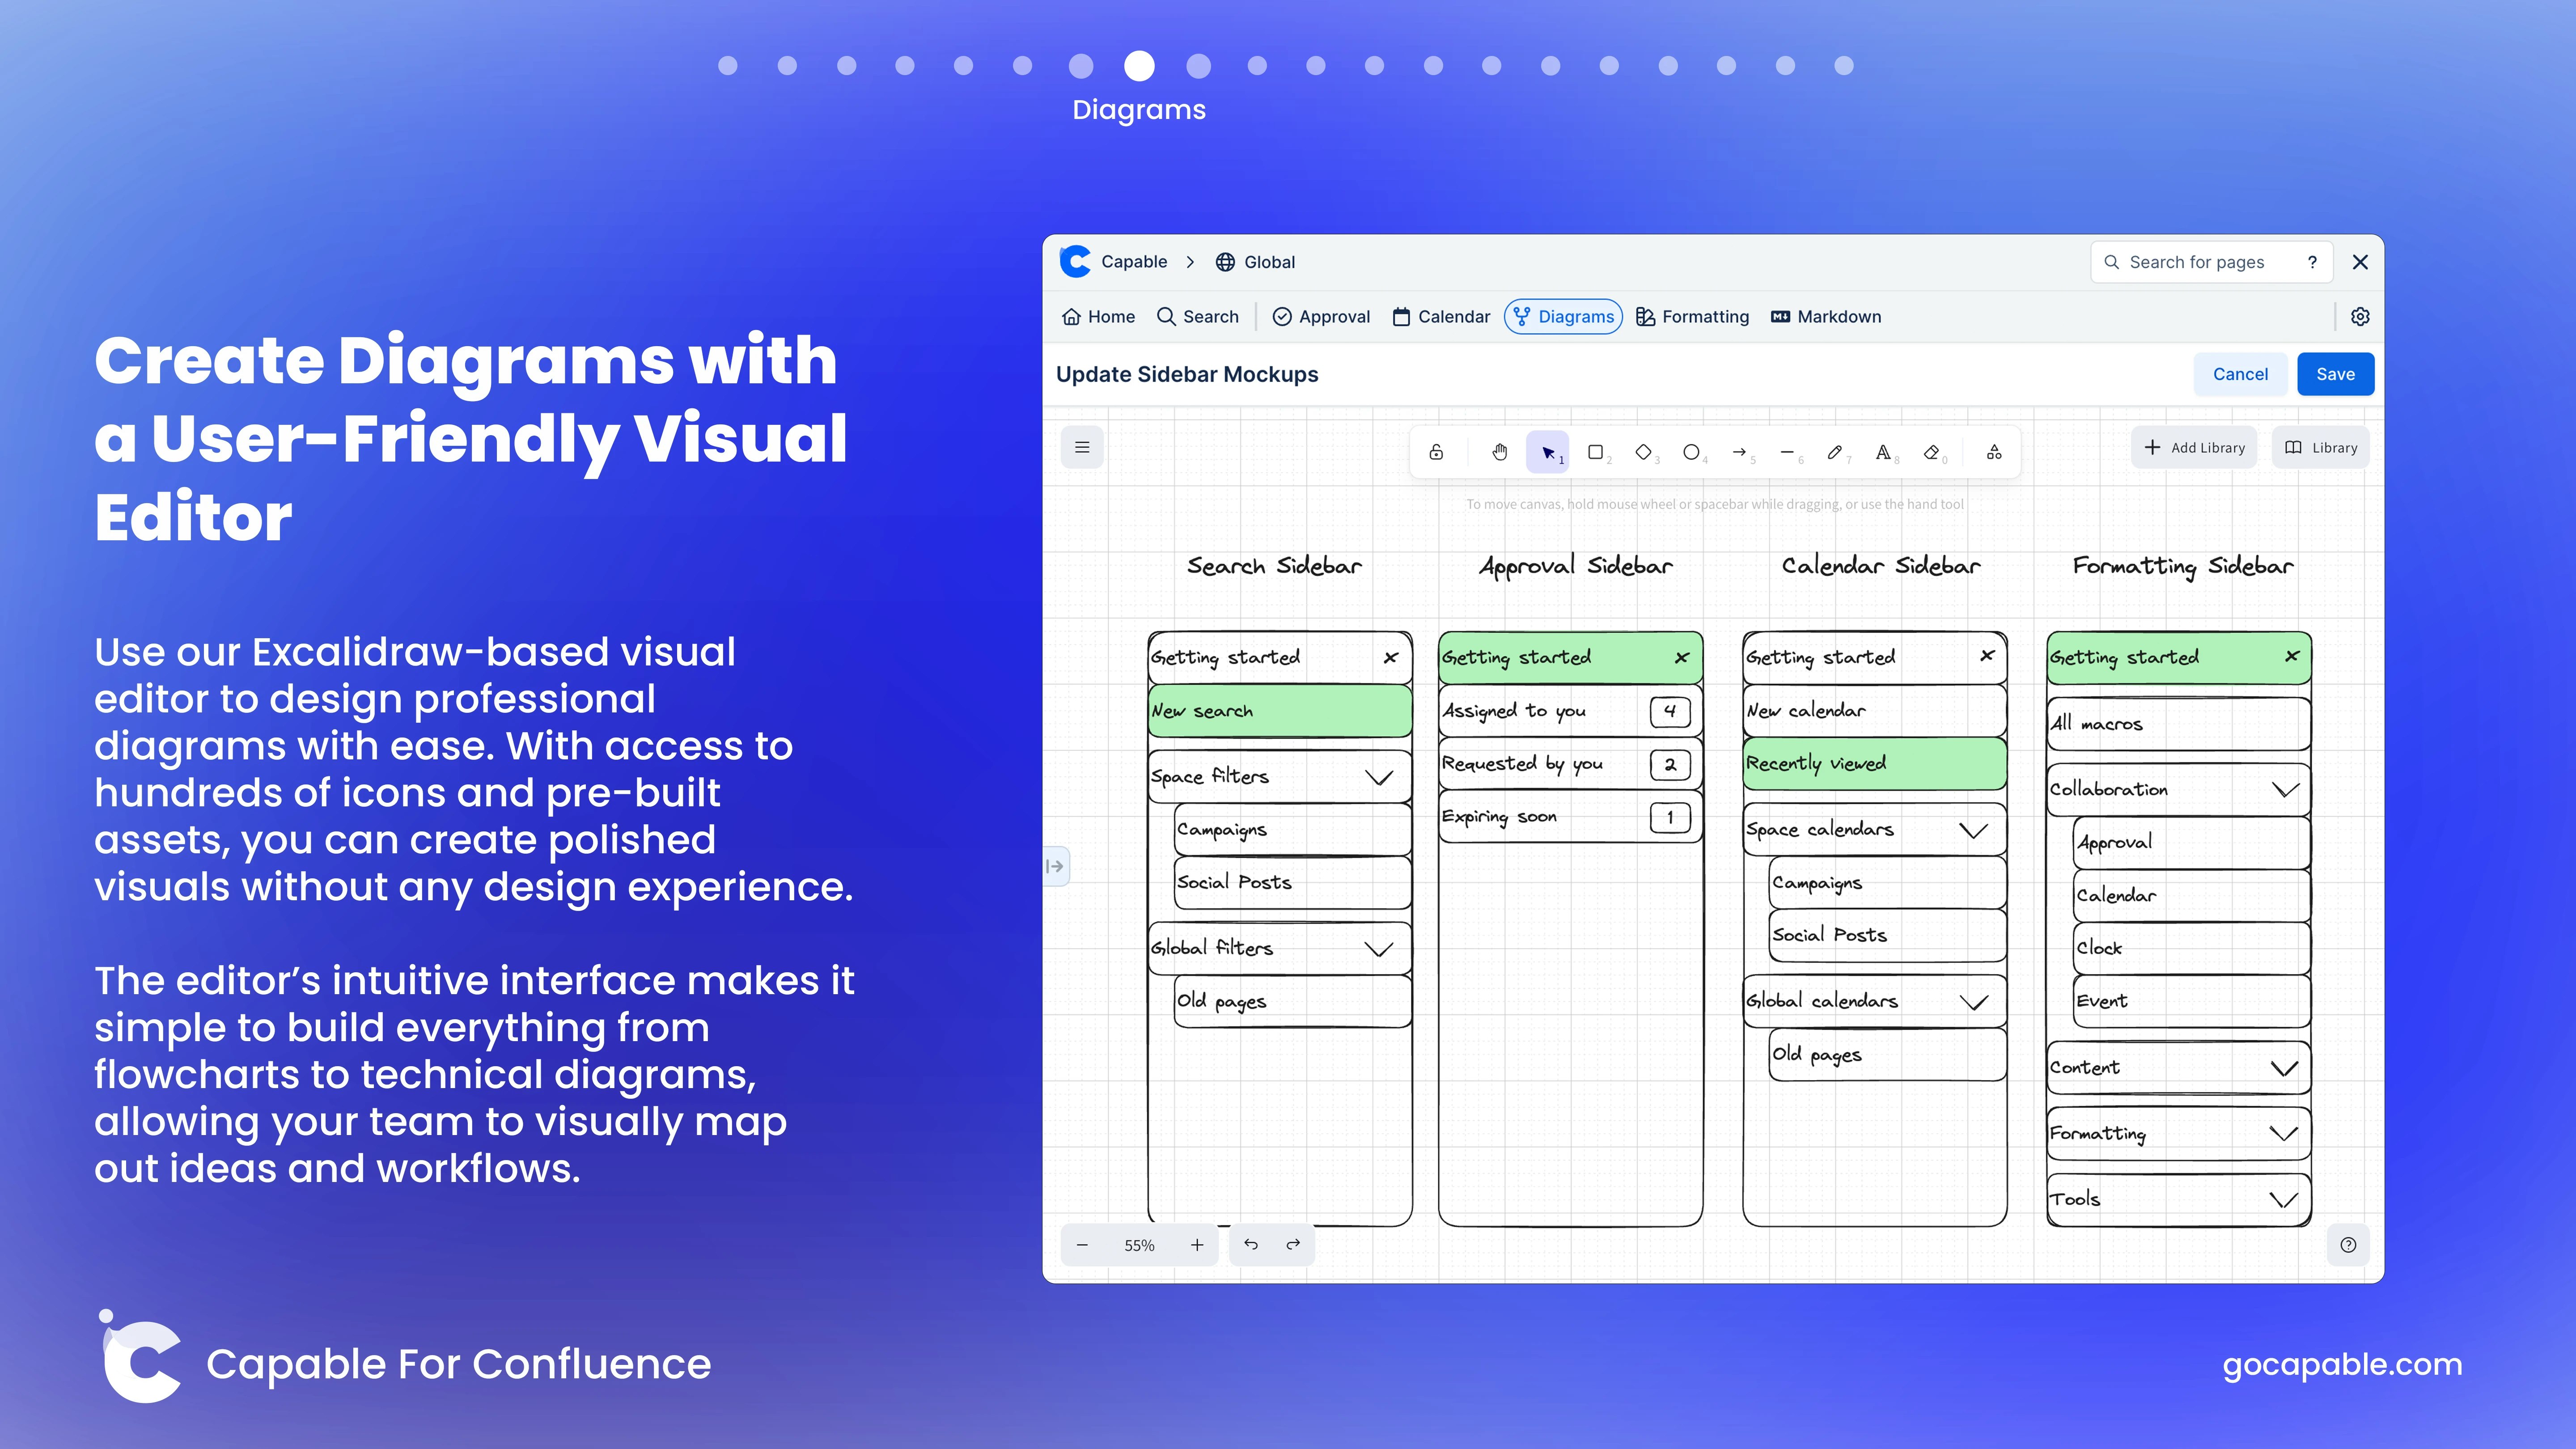The height and width of the screenshot is (1449, 2576).
Task: Select the Text tool
Action: pos(1884,452)
